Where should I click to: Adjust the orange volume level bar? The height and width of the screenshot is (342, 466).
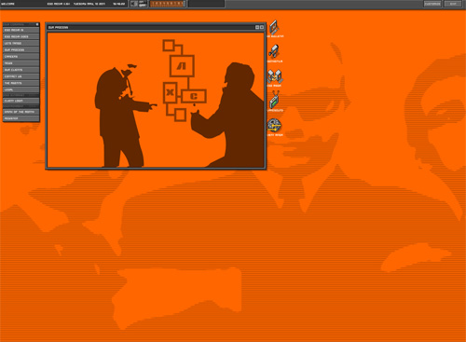coord(168,4)
